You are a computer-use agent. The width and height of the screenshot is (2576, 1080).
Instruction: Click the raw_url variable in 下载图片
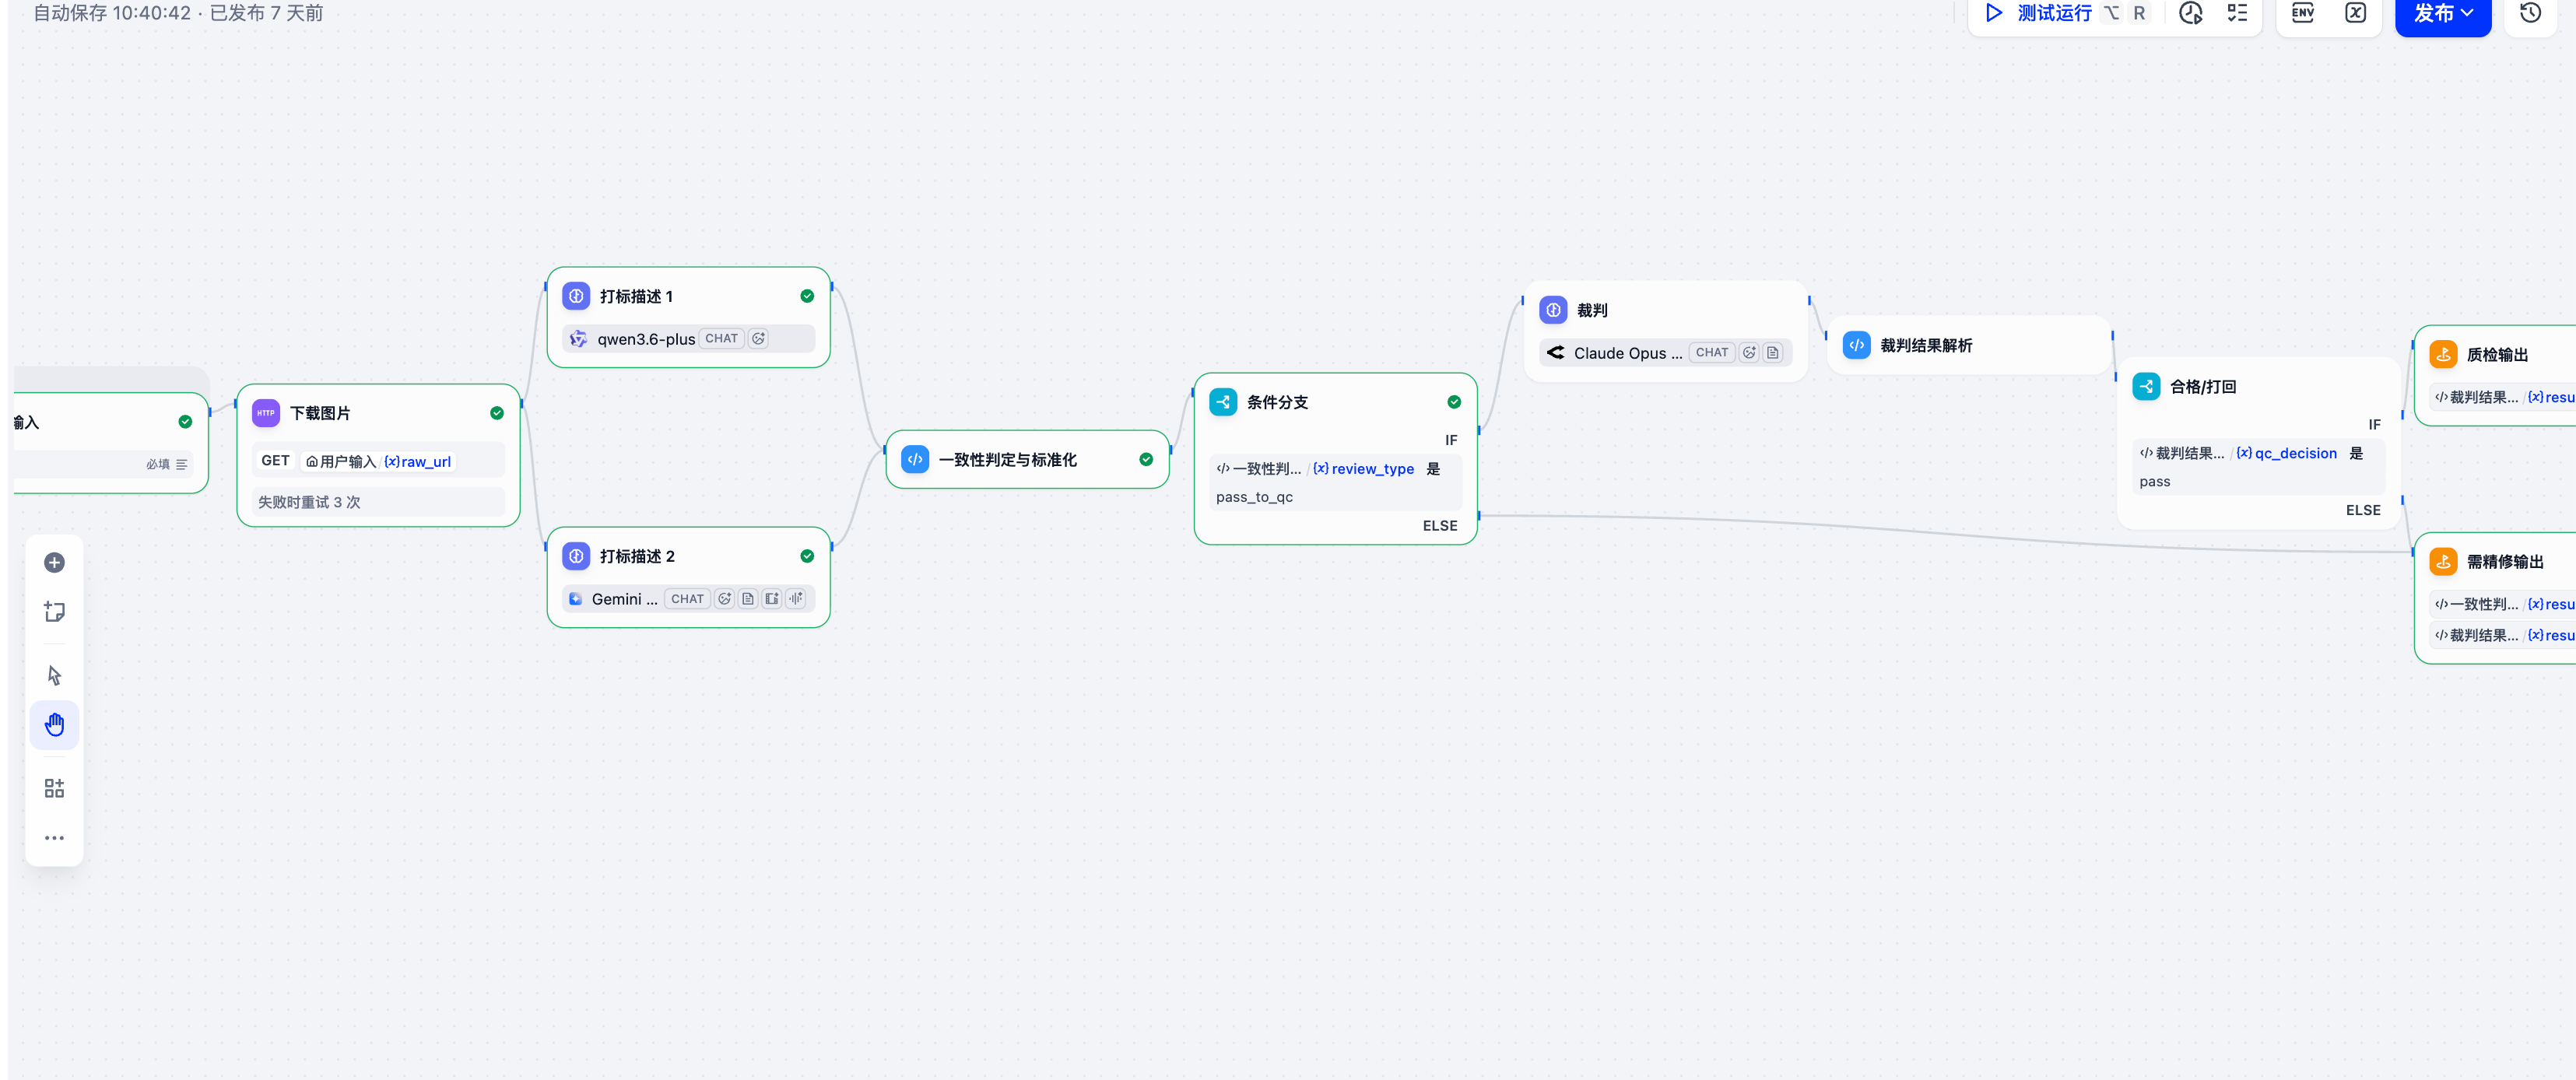(418, 462)
